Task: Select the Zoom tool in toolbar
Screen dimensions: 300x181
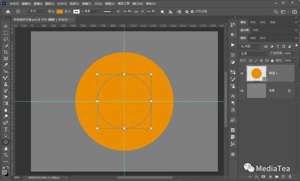Action: point(6,155)
